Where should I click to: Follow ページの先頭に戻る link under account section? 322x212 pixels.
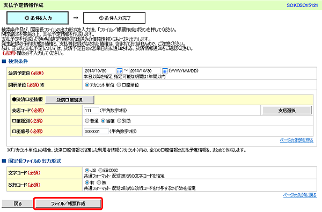click(x=297, y=140)
